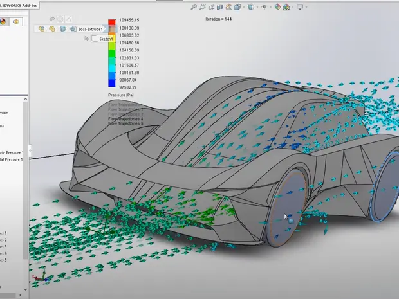
Task: Select the Total Pressure 1 tree item
Action: click(x=11, y=159)
